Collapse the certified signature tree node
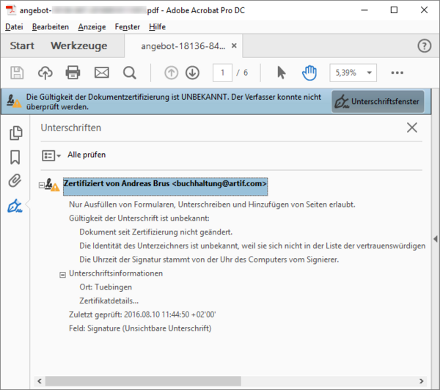The image size is (440, 390). 42,185
